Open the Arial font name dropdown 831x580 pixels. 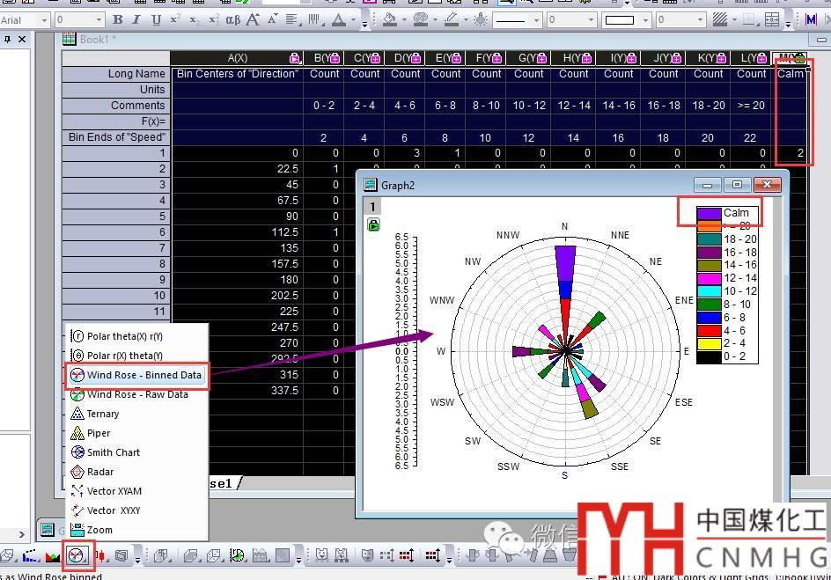click(x=25, y=20)
